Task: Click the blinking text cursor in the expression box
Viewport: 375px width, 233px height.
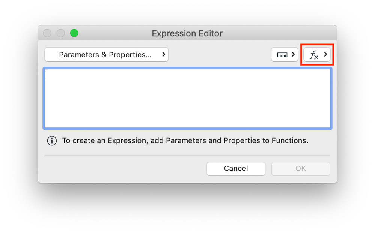Action: [47, 74]
